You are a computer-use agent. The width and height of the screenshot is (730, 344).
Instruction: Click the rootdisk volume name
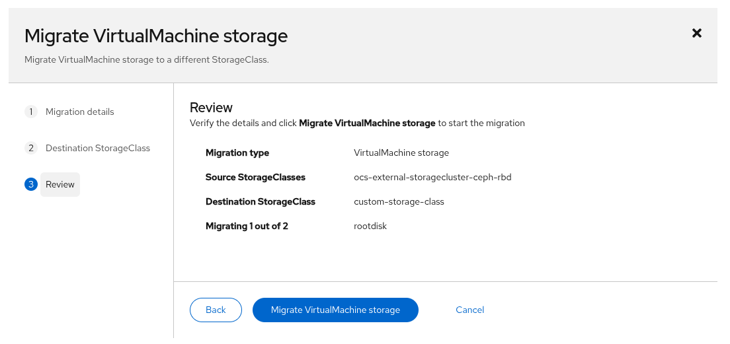point(370,226)
